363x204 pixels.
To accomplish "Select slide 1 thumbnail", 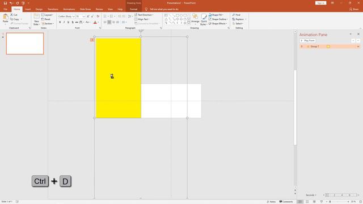I will click(25, 44).
